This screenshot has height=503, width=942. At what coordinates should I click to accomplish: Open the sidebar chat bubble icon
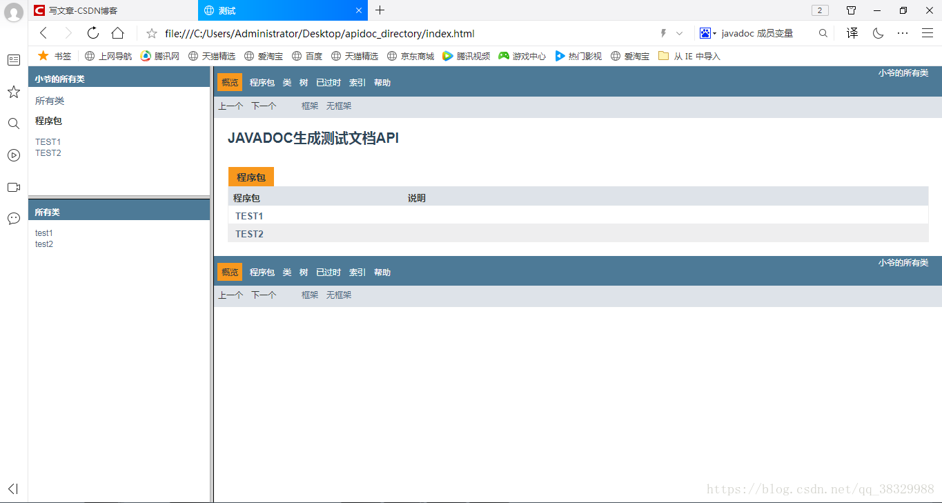point(14,219)
